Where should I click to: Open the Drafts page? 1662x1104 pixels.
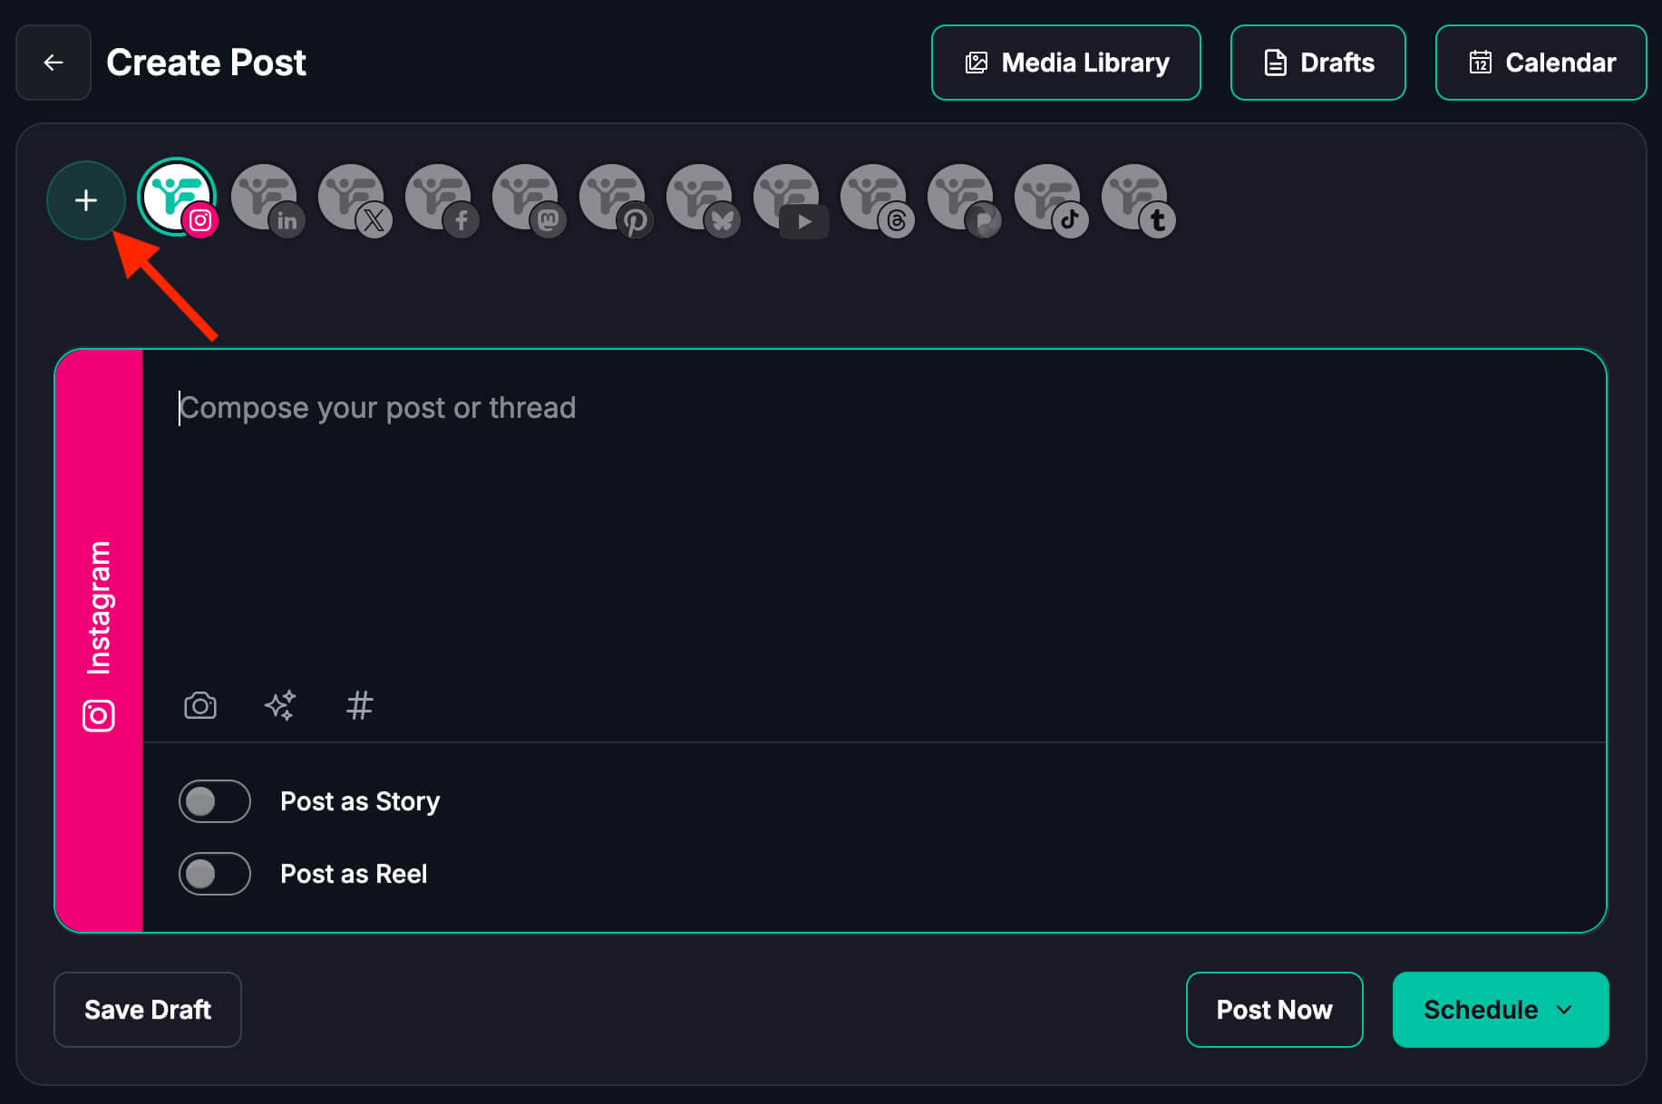click(1317, 63)
